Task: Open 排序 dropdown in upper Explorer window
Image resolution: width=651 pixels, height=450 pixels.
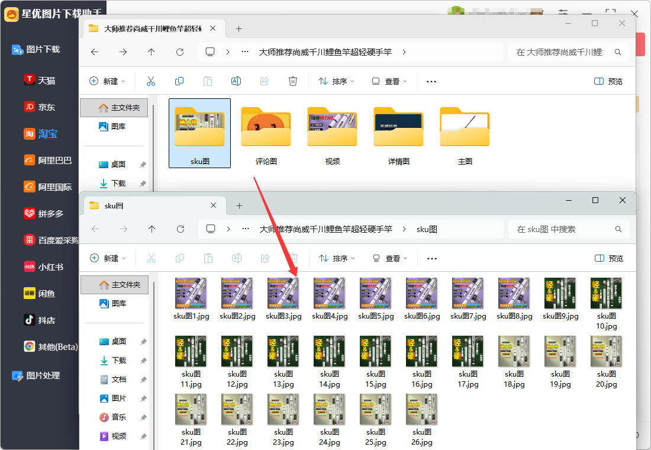Action: [x=336, y=81]
